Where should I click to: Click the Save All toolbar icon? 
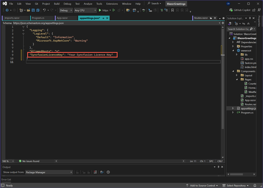pos(38,10)
